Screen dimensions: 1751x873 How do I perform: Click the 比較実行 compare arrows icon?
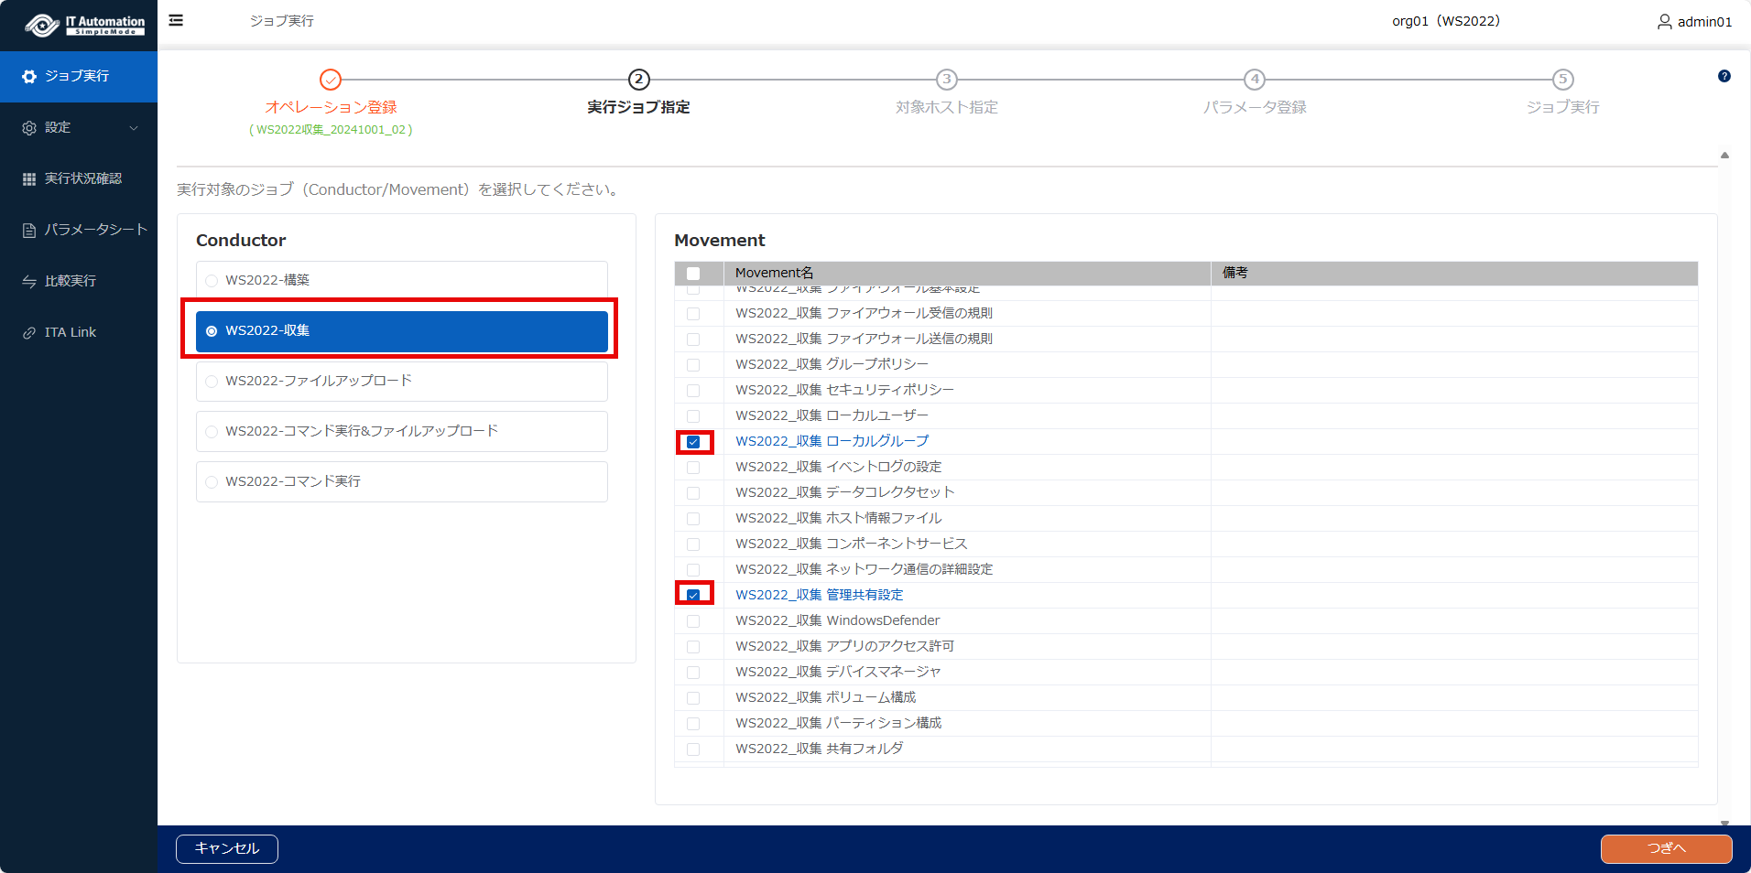click(x=29, y=282)
